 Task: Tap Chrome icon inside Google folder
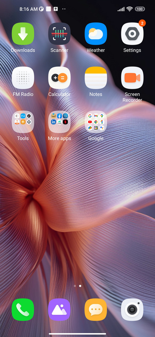(x=96, y=122)
